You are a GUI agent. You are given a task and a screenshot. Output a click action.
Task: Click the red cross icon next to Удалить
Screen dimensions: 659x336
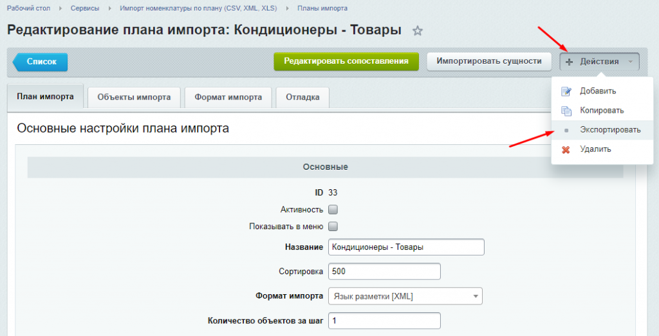click(x=566, y=149)
